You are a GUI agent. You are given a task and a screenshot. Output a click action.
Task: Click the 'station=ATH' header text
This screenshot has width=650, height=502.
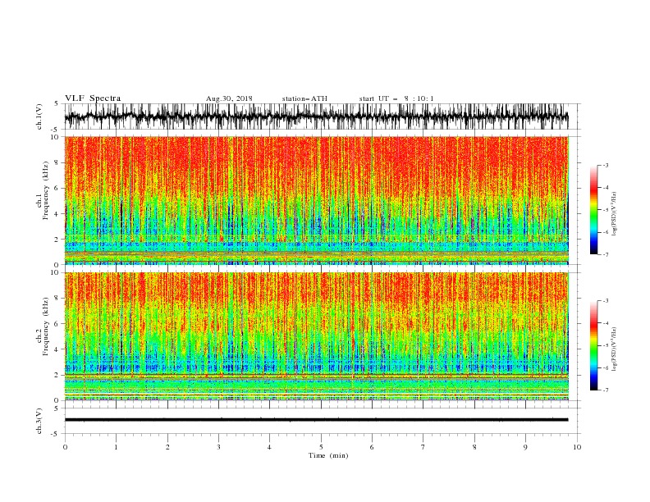304,98
